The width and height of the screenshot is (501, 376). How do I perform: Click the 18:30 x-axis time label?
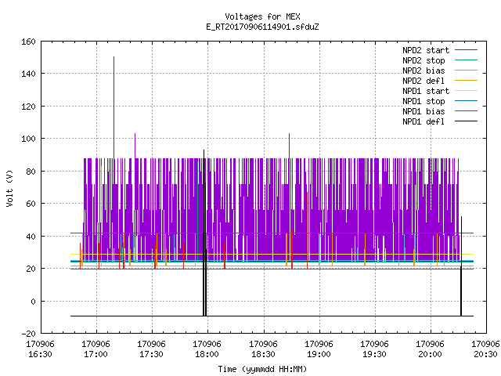(x=263, y=354)
